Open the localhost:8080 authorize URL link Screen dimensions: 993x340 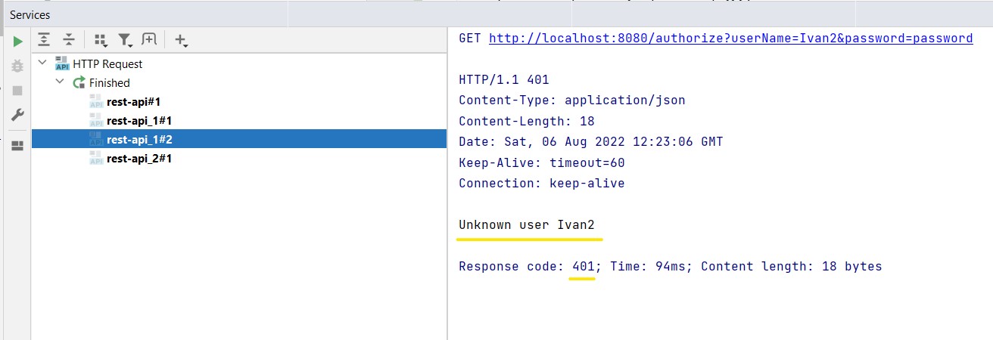(730, 39)
